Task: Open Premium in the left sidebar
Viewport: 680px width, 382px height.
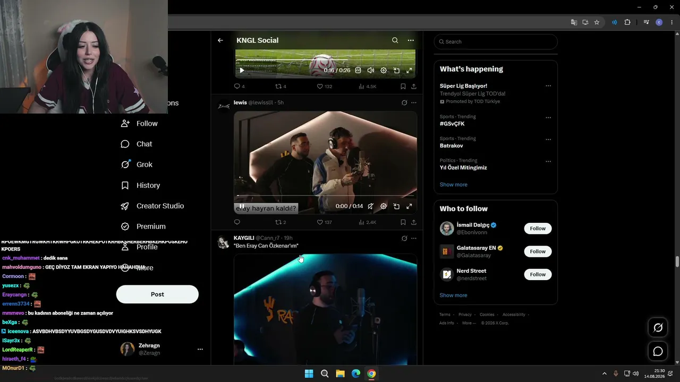Action: coord(143,227)
